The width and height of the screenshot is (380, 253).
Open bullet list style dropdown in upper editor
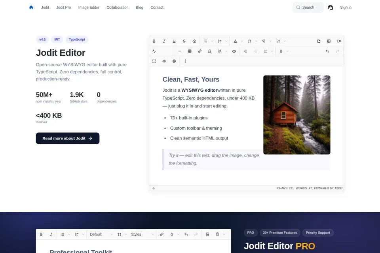[212, 41]
